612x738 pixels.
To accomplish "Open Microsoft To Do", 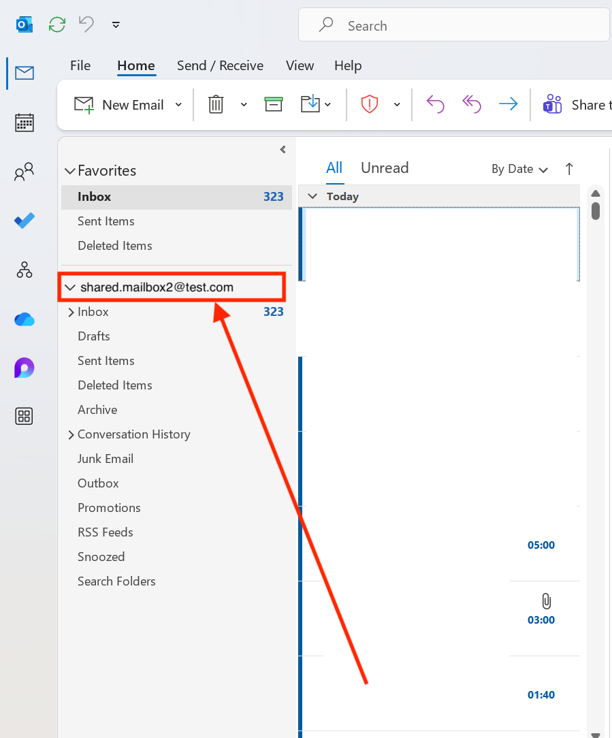I will point(24,221).
